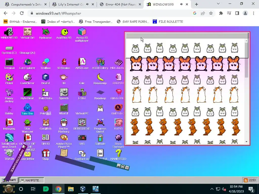The height and width of the screenshot is (194, 259).
Task: Open the MANIFESTO question mark icon
Action: click(118, 155)
